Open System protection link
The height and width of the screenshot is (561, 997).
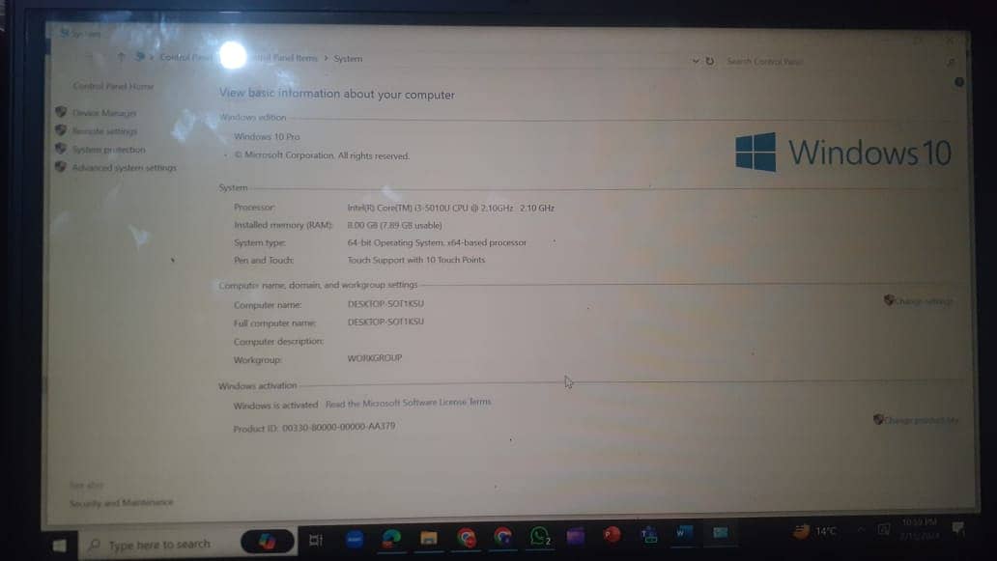click(109, 150)
